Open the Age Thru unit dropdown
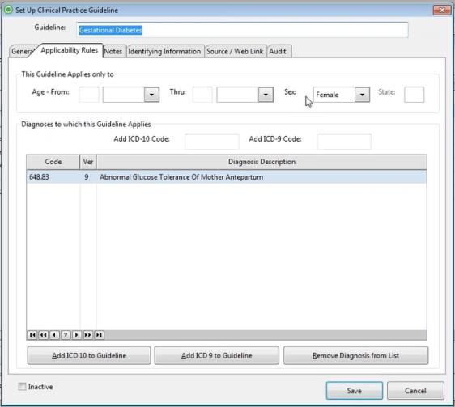The height and width of the screenshot is (407, 455). (x=266, y=95)
